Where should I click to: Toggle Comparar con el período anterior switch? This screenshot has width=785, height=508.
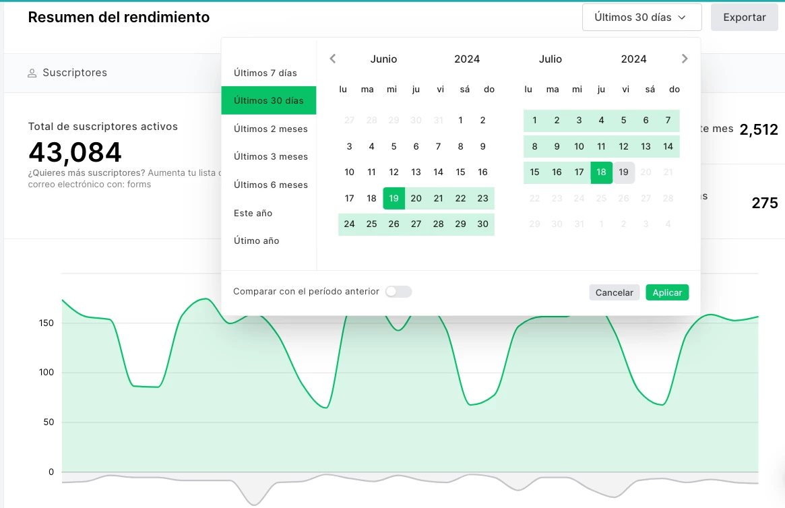click(398, 292)
